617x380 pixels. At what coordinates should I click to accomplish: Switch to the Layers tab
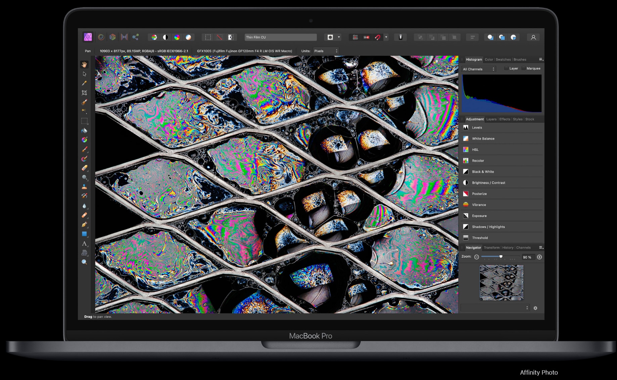pos(491,119)
